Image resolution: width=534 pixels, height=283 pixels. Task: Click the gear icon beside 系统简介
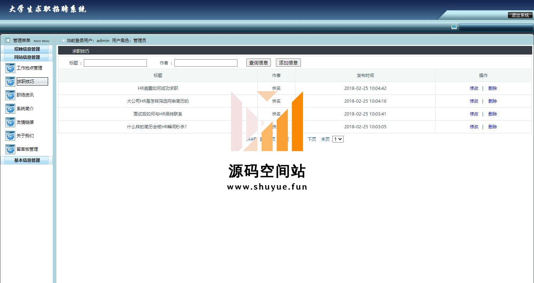(x=10, y=109)
